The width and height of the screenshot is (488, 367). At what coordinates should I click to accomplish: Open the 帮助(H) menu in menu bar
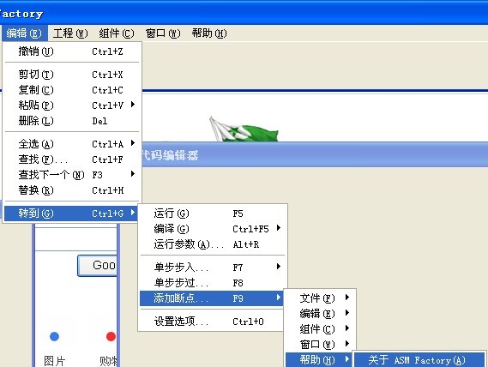click(x=208, y=33)
